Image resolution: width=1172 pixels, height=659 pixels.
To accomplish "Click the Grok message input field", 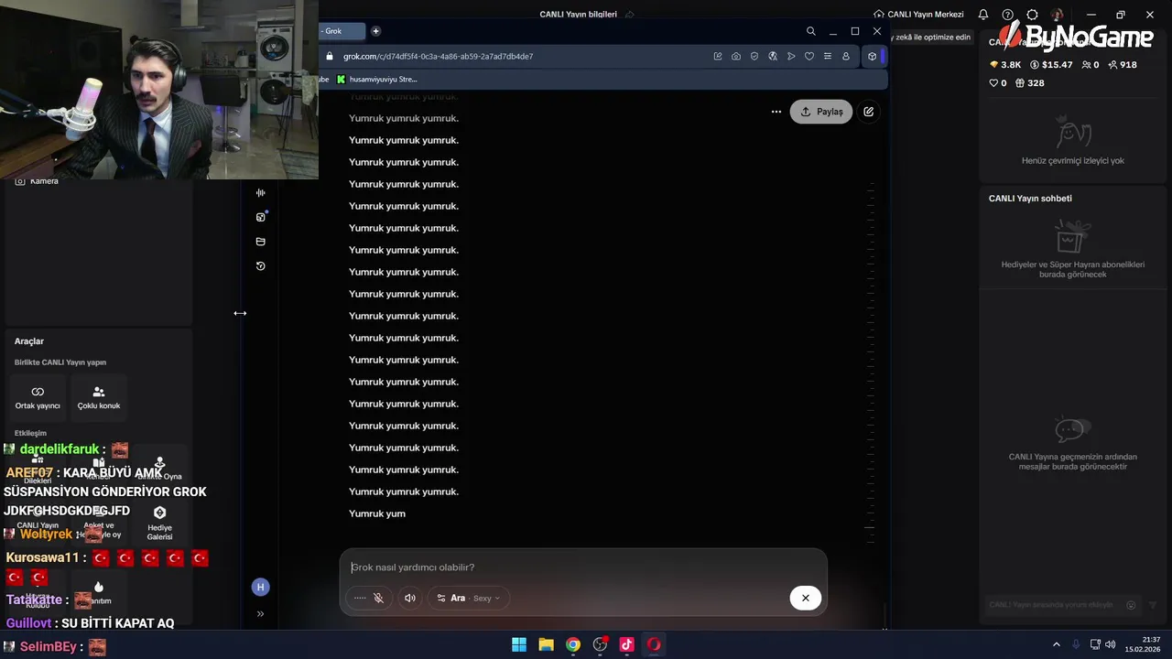I will [x=582, y=567].
